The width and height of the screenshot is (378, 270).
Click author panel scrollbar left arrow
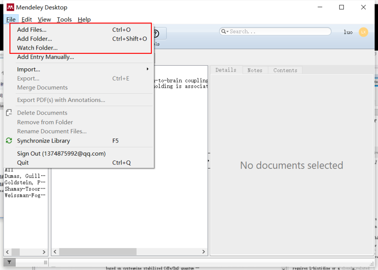pyautogui.click(x=7, y=252)
